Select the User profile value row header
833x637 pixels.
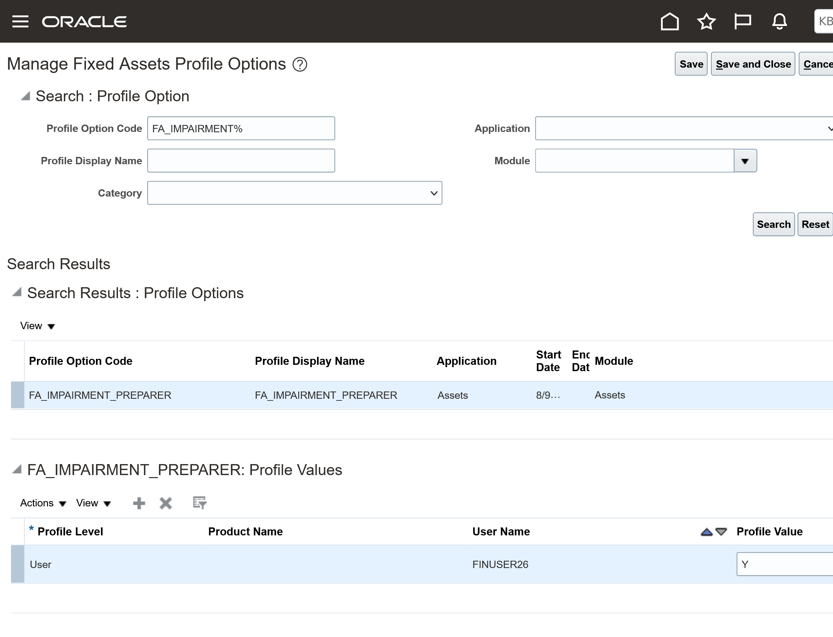click(17, 564)
